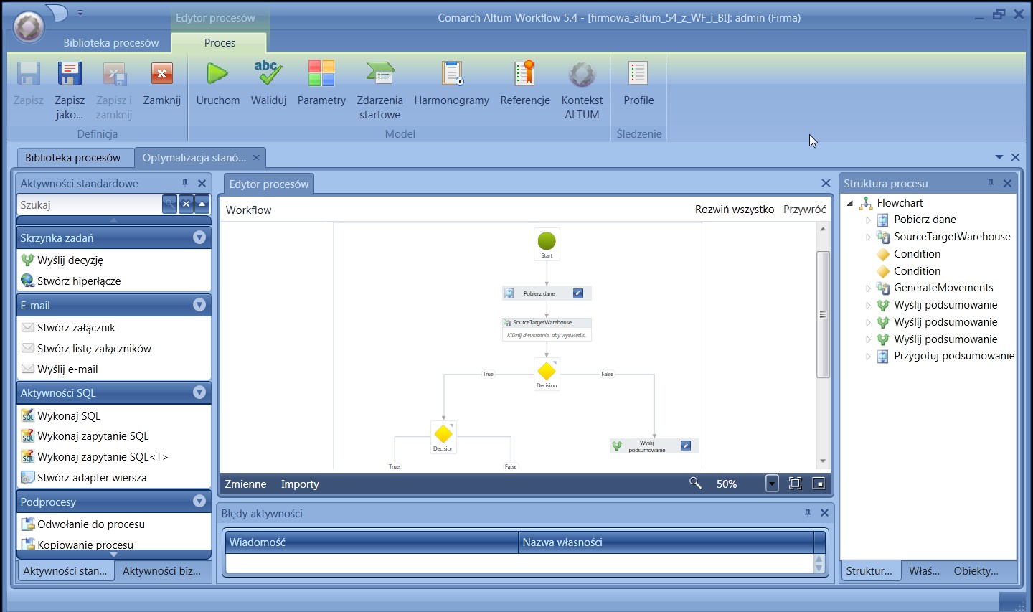Open Biblioteka procesów document tab
This screenshot has width=1033, height=612.
(x=72, y=157)
